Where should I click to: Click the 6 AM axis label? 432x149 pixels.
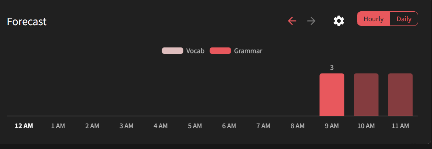pyautogui.click(x=229, y=126)
